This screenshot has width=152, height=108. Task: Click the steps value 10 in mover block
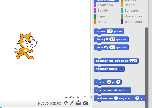click(110, 31)
